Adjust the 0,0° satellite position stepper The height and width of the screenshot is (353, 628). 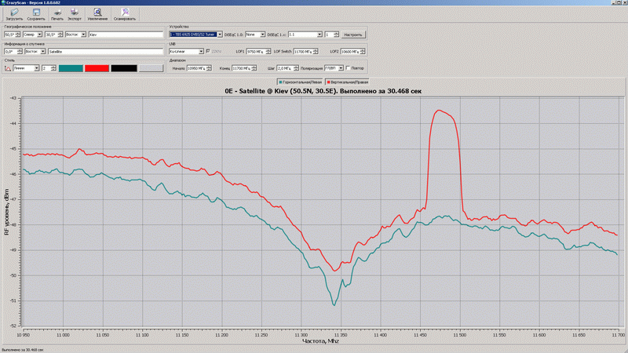pyautogui.click(x=20, y=52)
